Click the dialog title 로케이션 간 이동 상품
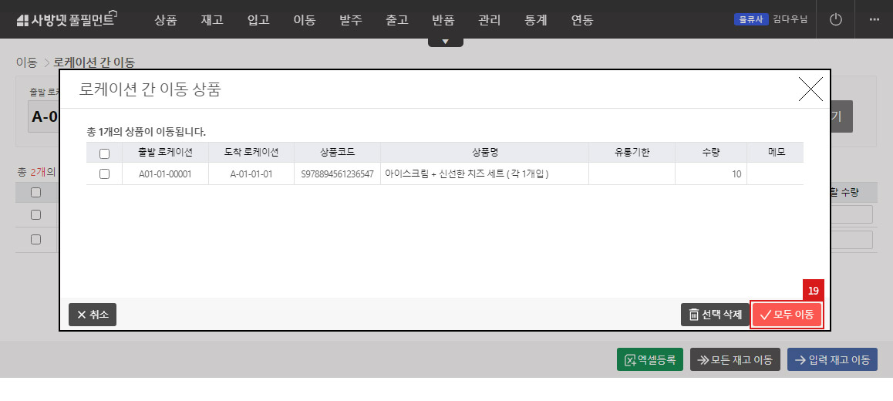This screenshot has height=401, width=893. point(150,89)
